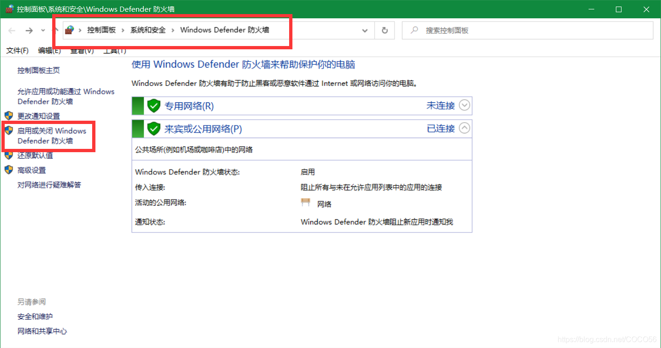Maximize the window using title bar button
This screenshot has width=661, height=348.
tap(619, 9)
